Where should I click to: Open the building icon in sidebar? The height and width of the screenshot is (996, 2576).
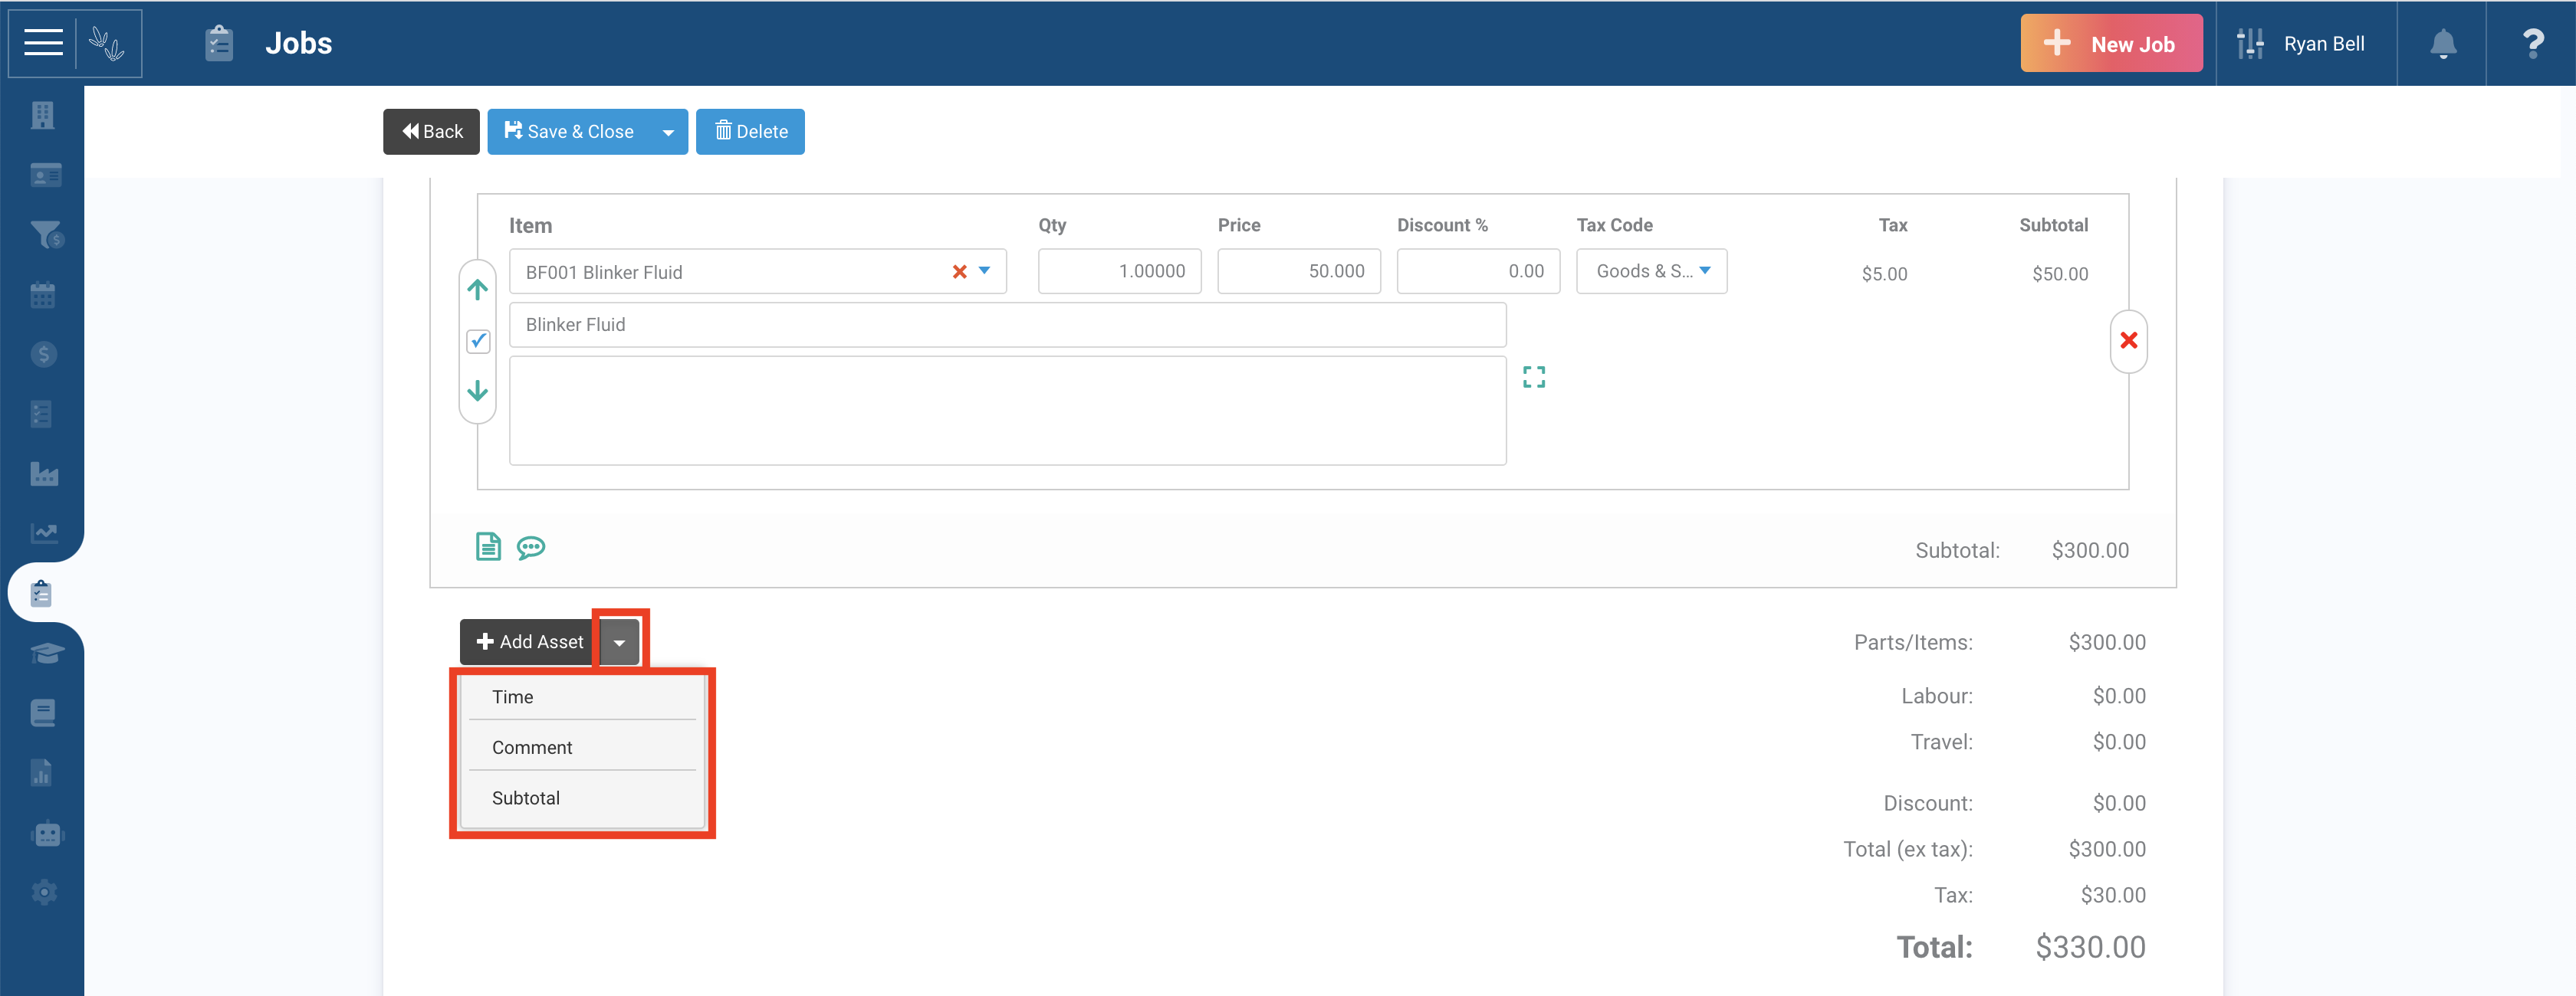click(x=42, y=116)
